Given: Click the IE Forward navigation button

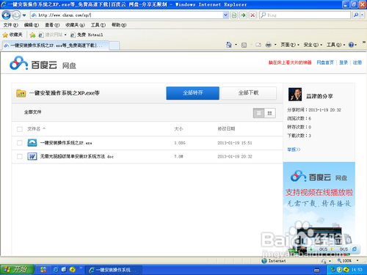Looking at the screenshot, I should point(16,15).
